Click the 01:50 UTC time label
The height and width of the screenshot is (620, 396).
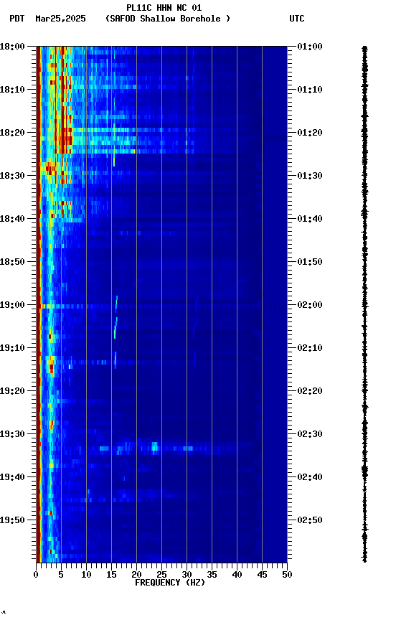(310, 262)
